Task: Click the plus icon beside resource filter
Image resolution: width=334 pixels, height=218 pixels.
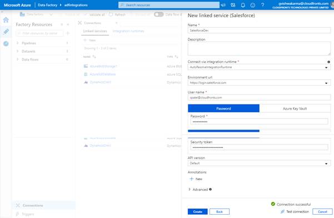Action: (x=68, y=33)
